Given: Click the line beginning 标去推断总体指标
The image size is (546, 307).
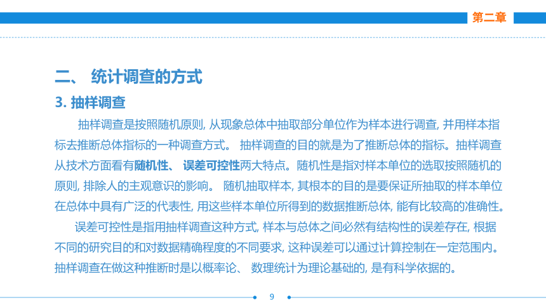Looking at the screenshot, I should pos(278,145).
